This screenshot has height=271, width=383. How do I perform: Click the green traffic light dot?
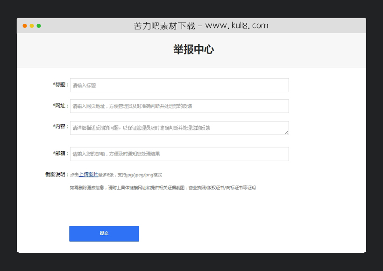[x=38, y=26]
